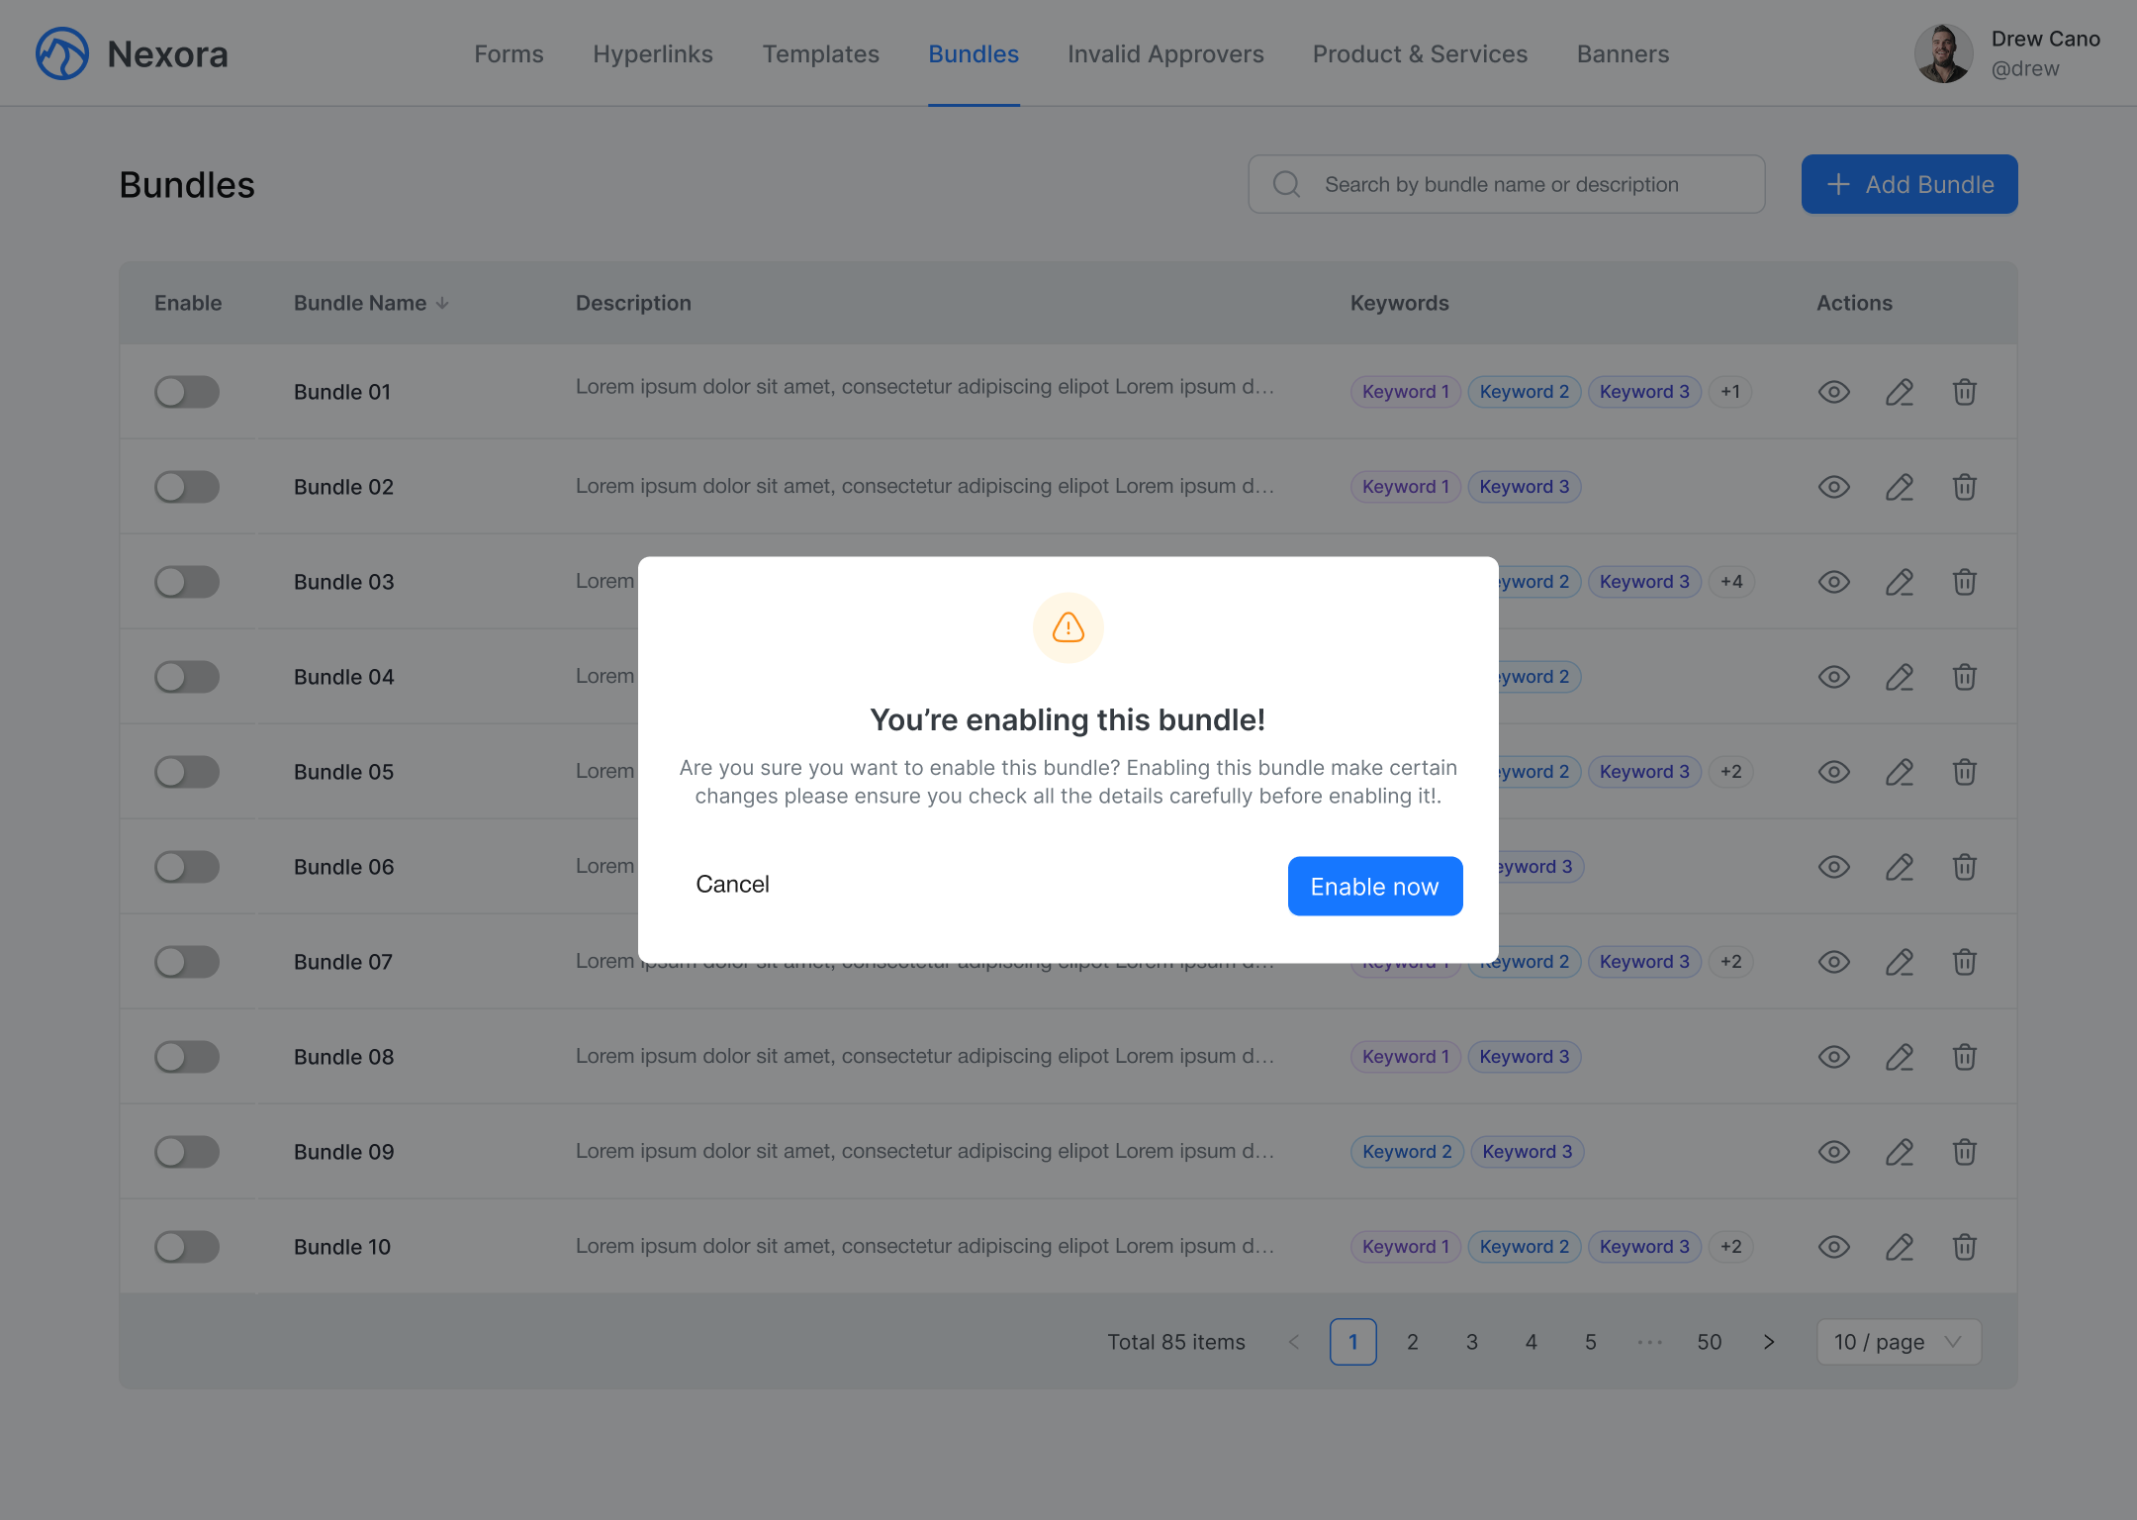Expand hidden keywords with the +4 chip
2137x1520 pixels.
1731,582
